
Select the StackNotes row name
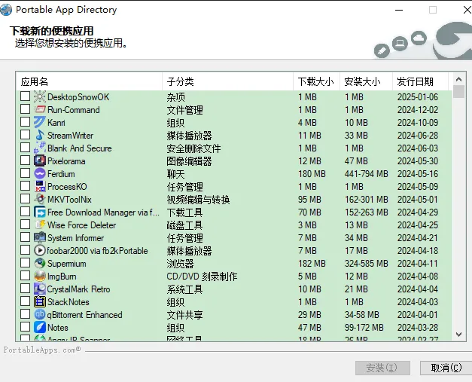pos(69,302)
